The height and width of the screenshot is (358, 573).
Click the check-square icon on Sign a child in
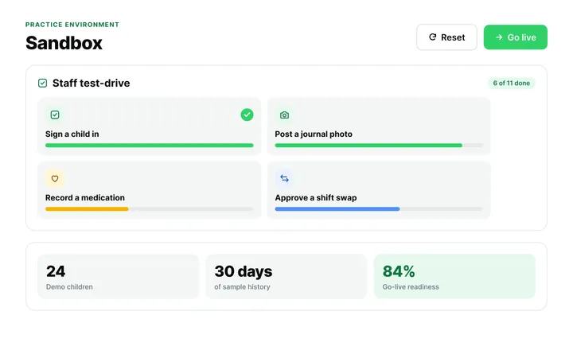[55, 115]
